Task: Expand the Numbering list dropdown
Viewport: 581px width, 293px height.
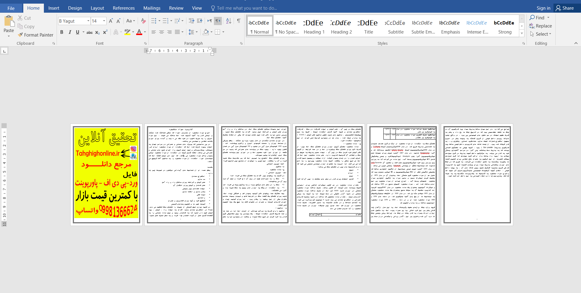Action: 171,21
